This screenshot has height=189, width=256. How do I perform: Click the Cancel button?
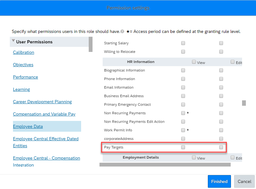[244, 181]
